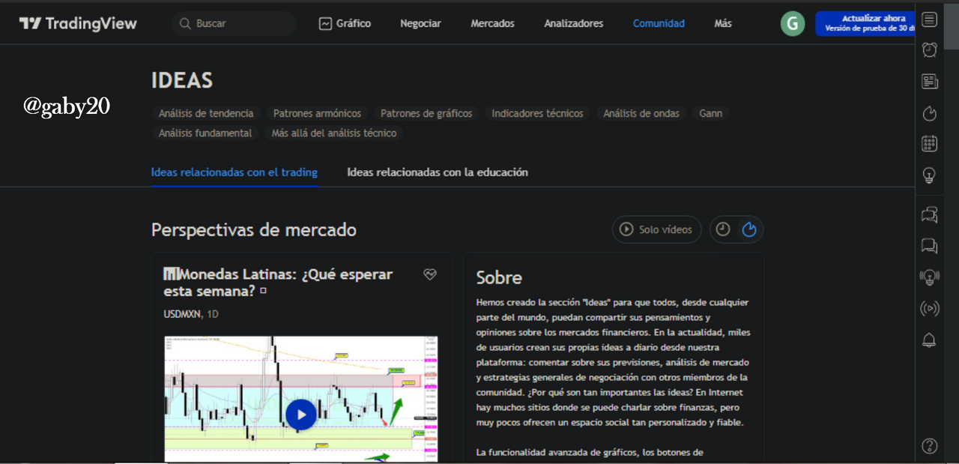959x464 pixels.
Task: Open private chats icon in sidebar
Action: [930, 246]
